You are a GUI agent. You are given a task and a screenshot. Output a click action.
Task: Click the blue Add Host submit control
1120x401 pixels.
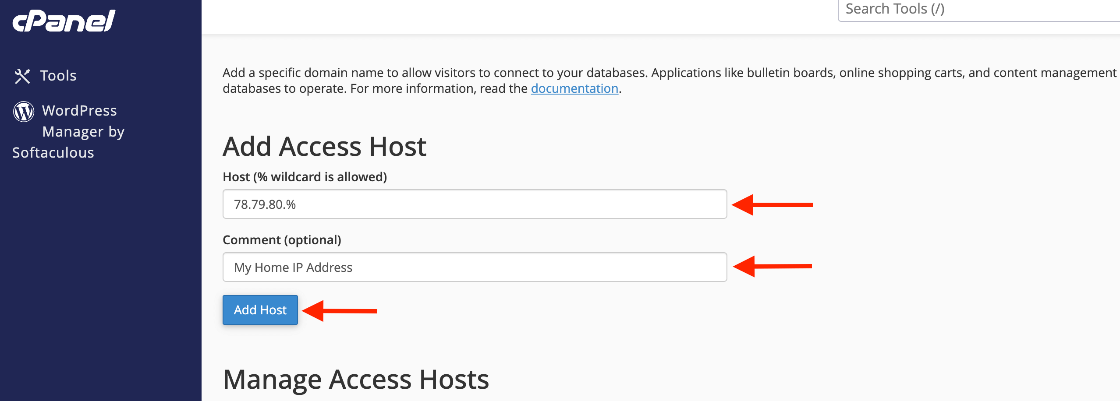(x=260, y=310)
